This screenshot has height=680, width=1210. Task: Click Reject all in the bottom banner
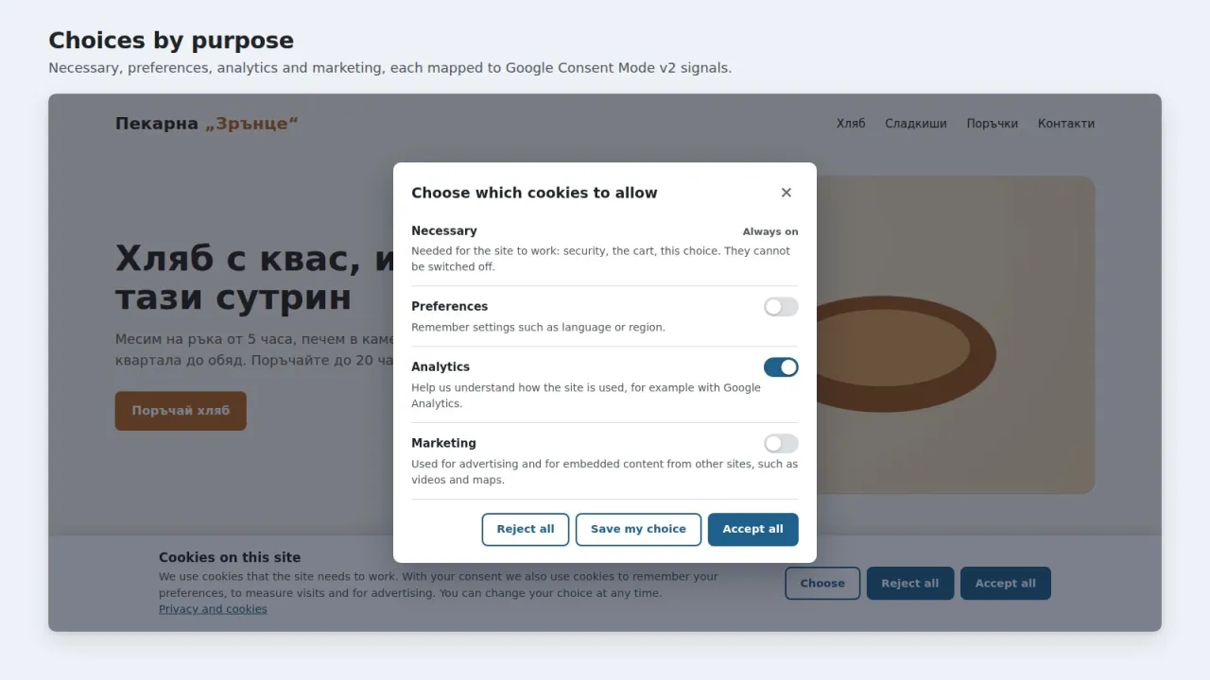coord(909,584)
